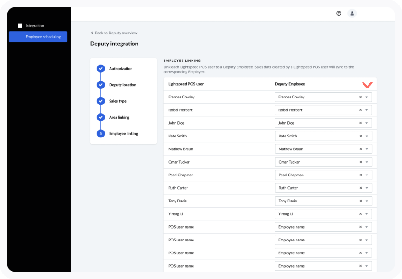Image resolution: width=402 pixels, height=279 pixels.
Task: Expand John Doe employee dropdown arrow
Action: coord(367,123)
